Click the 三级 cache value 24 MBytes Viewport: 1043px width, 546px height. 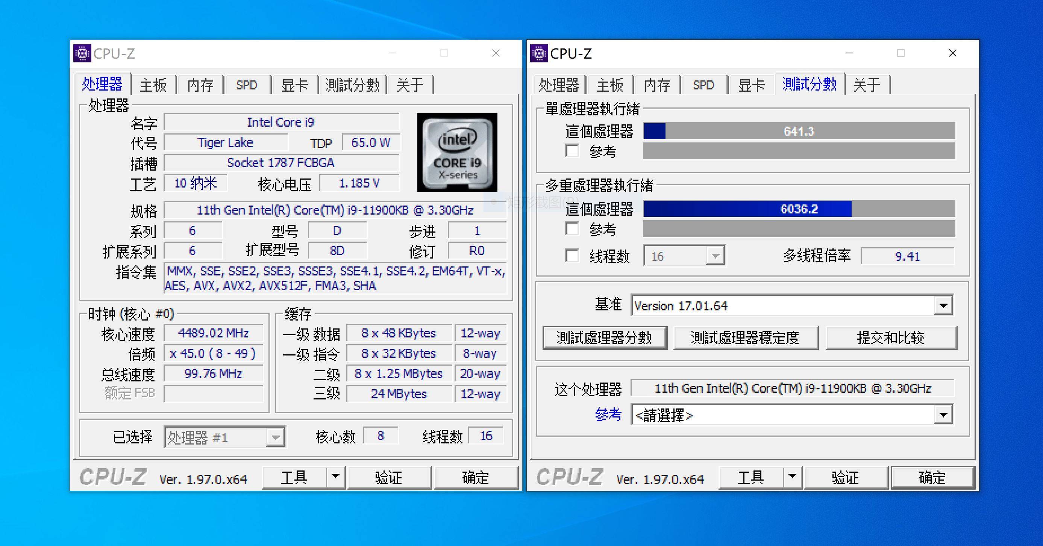pyautogui.click(x=399, y=394)
